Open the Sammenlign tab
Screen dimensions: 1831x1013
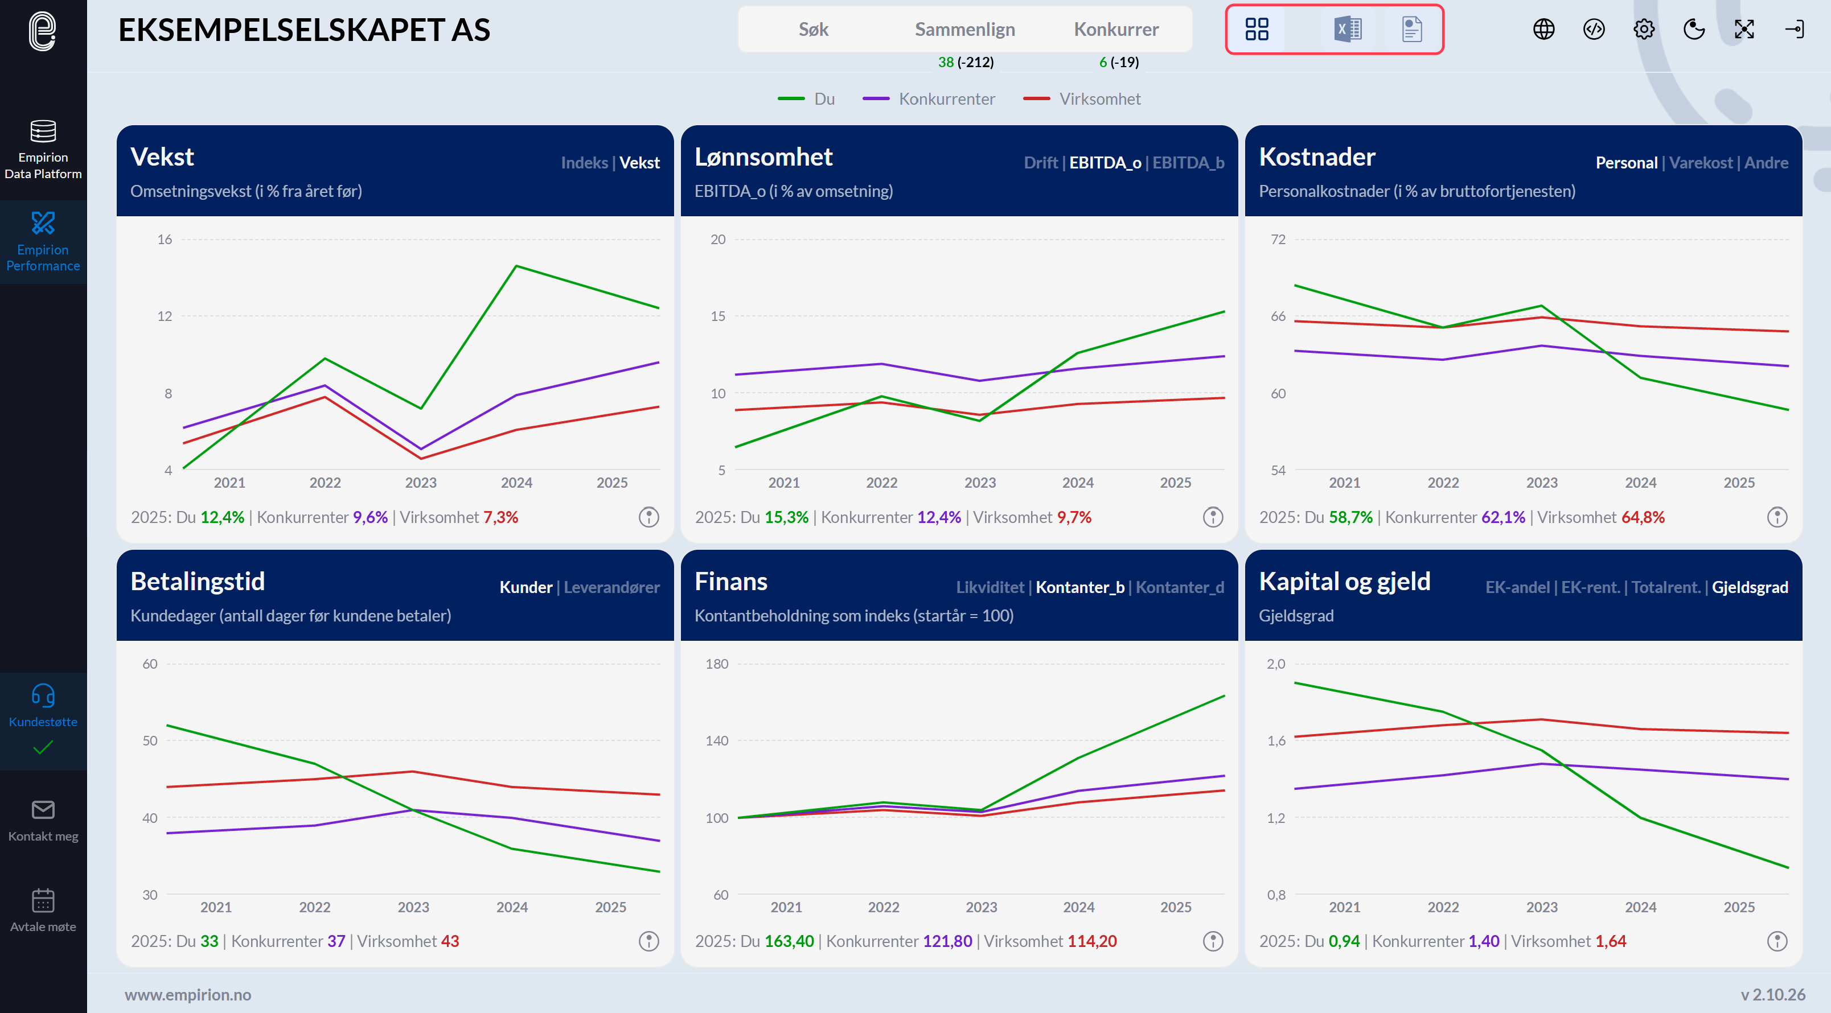pyautogui.click(x=964, y=29)
